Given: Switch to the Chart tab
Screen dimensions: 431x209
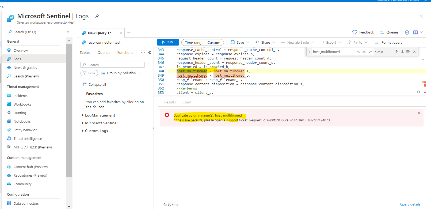Looking at the screenshot, I should click(187, 102).
